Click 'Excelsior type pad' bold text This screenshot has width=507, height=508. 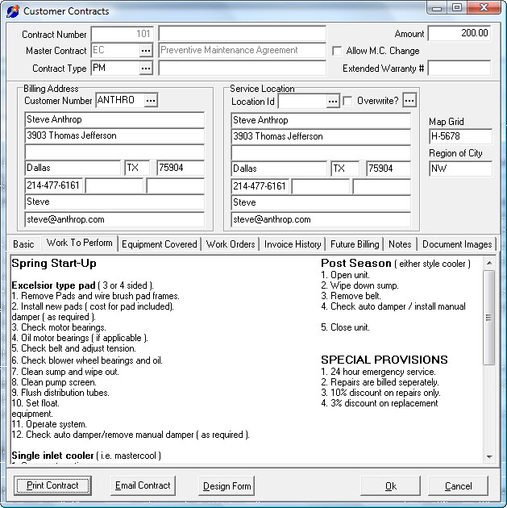[x=53, y=285]
